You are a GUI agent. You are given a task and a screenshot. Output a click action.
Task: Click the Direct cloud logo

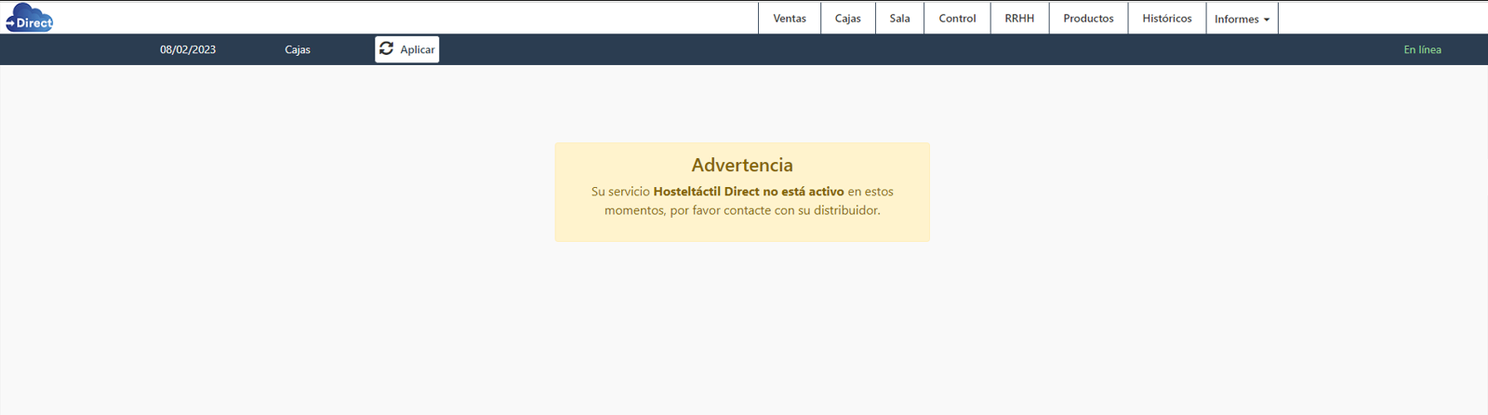click(29, 18)
